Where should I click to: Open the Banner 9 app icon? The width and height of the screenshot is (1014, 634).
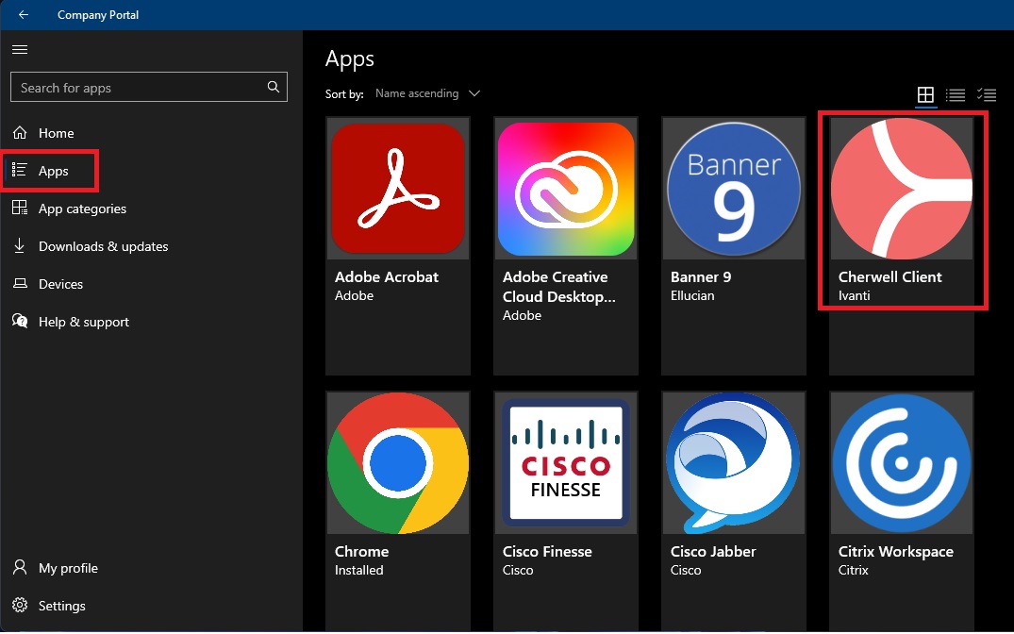(x=733, y=190)
